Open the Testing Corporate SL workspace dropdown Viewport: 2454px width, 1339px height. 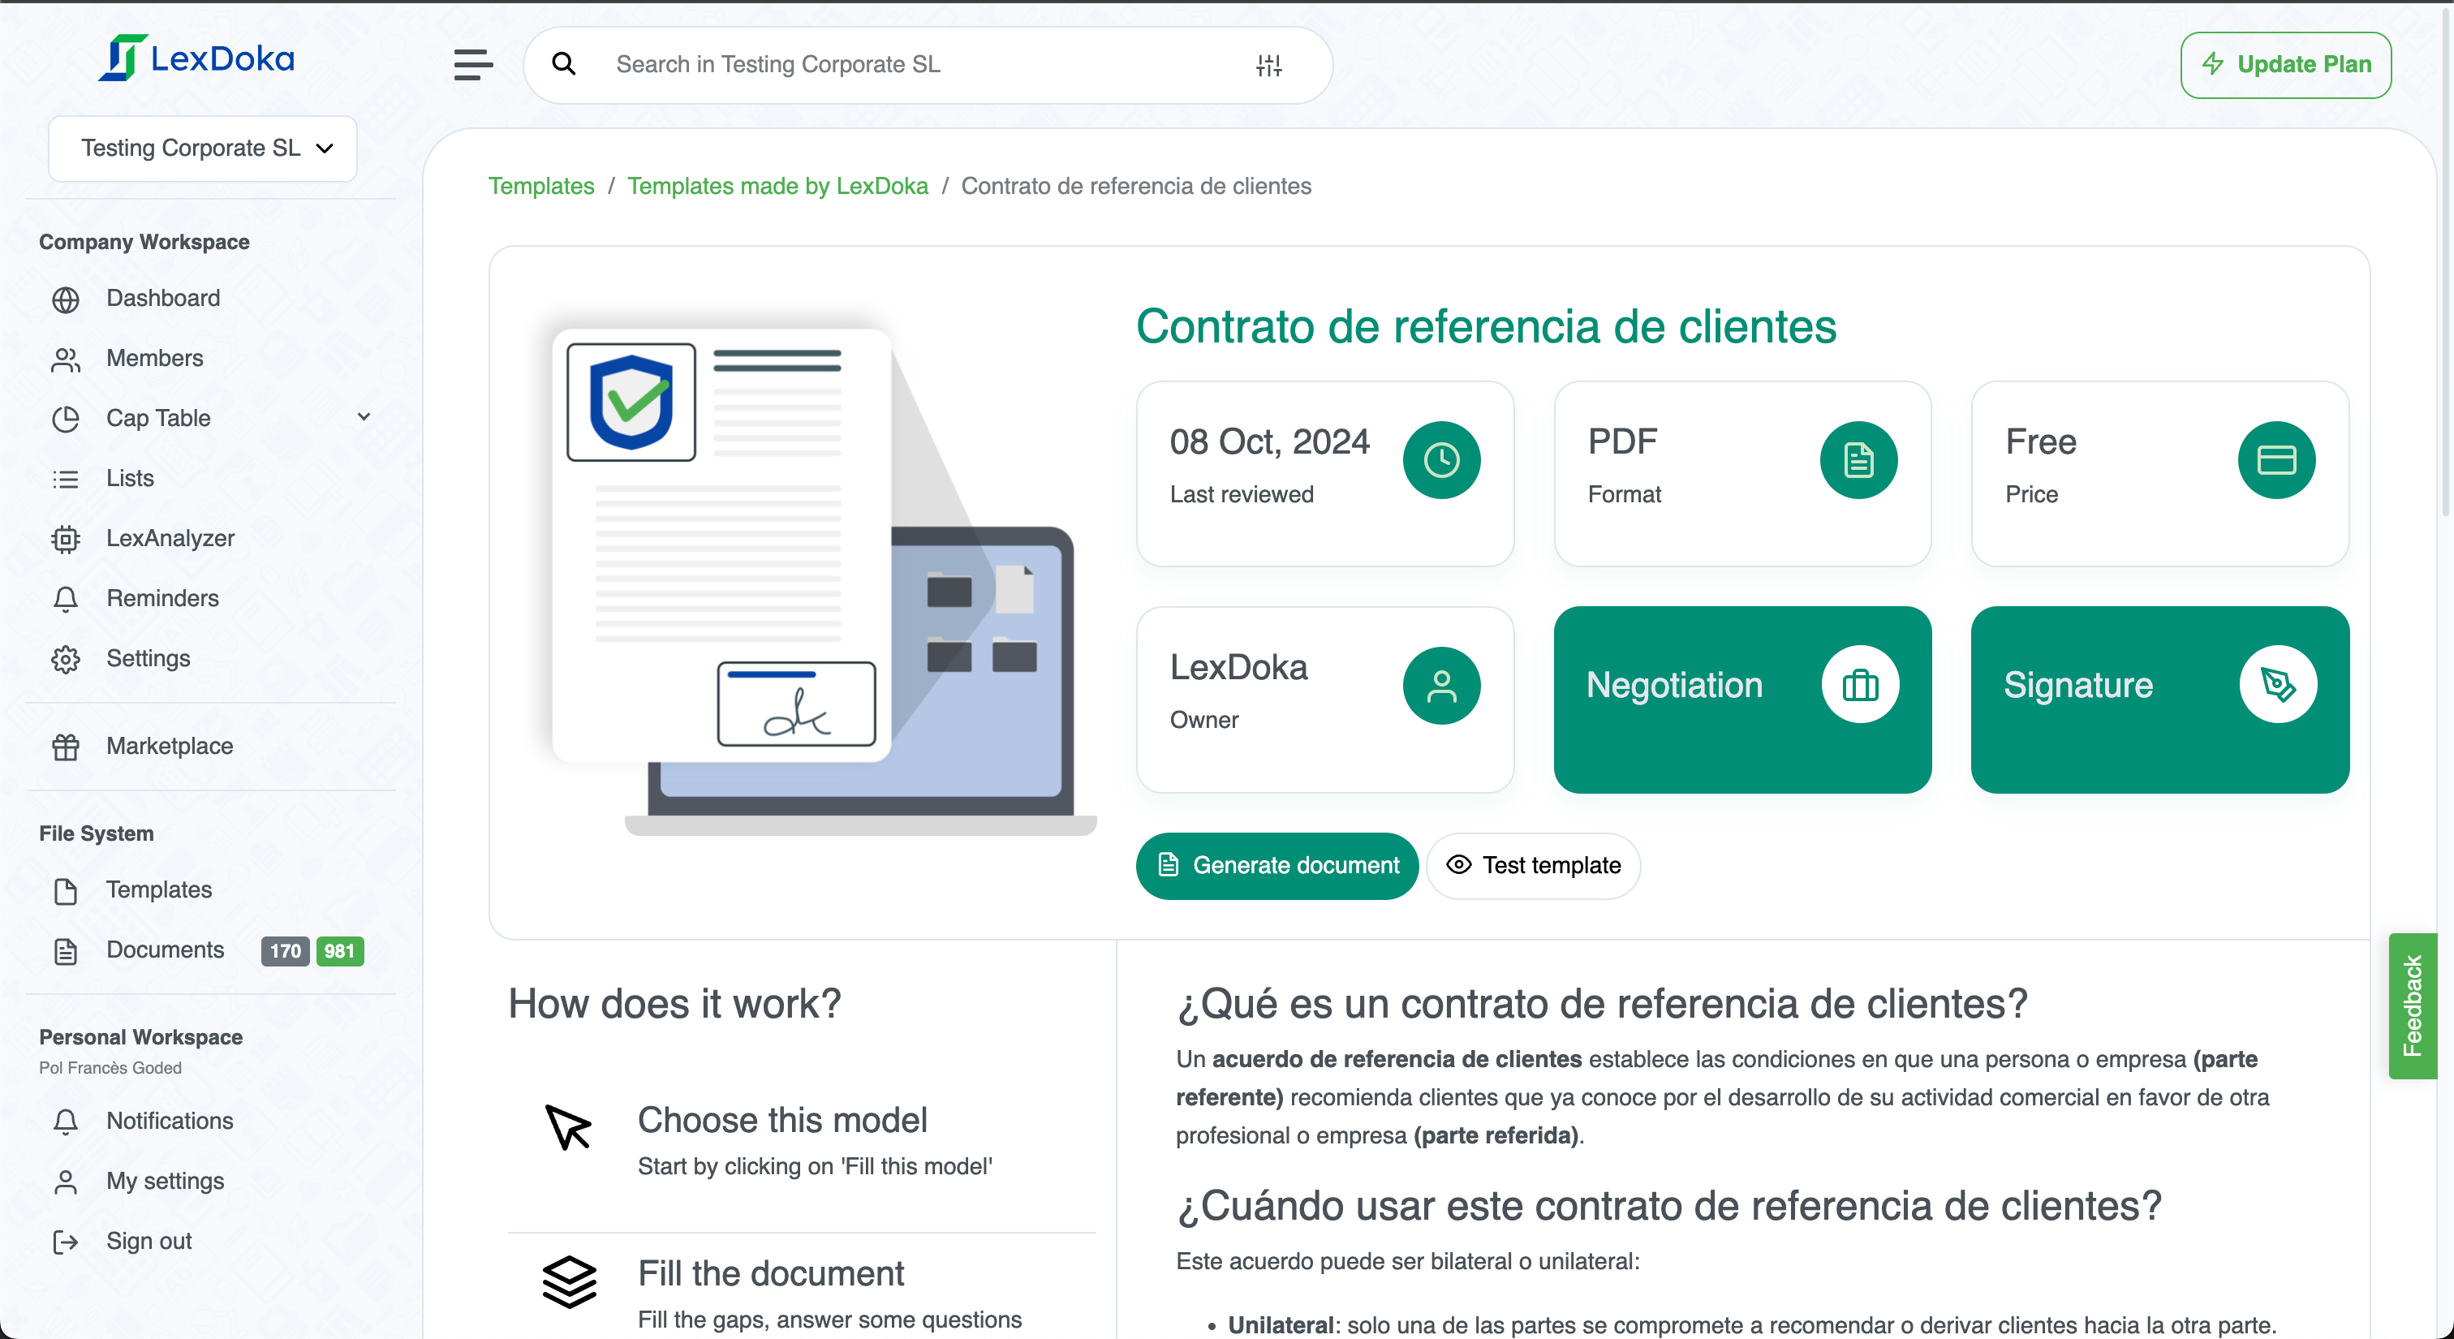click(x=203, y=149)
